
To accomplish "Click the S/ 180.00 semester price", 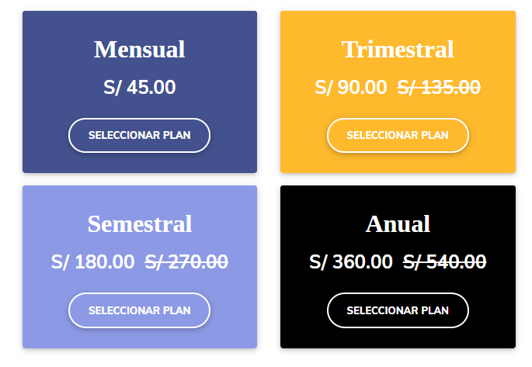I will pyautogui.click(x=93, y=261).
